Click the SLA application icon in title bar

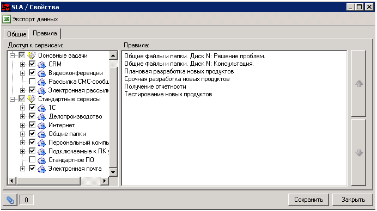(6, 7)
